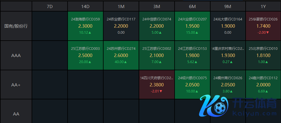Viewport: 281px width, 123px height.
Task: Click the 24兴业银行CD207 bond name
Action: (192, 19)
